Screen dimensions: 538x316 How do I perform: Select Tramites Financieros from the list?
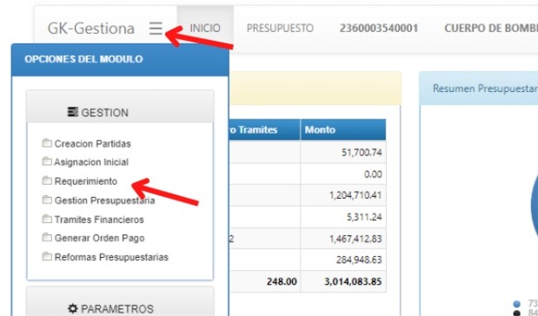pos(99,220)
